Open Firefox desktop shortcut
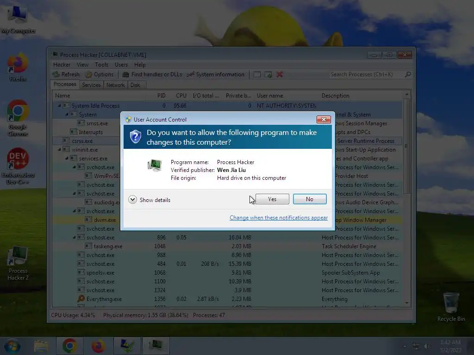Viewport: 474px width, 355px height. (18, 67)
